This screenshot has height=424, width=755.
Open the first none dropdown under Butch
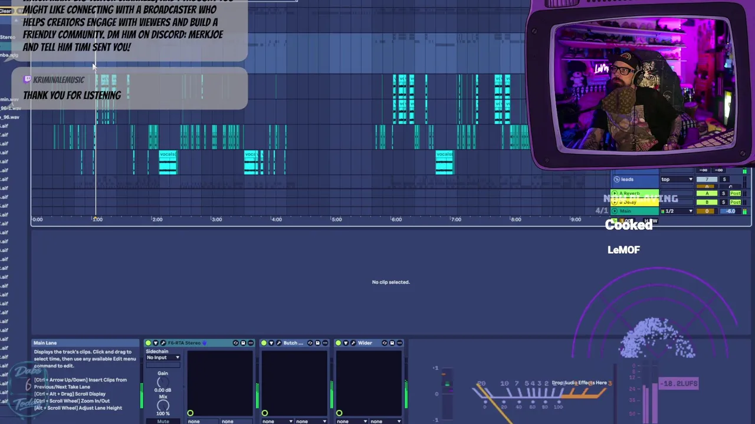tap(278, 421)
